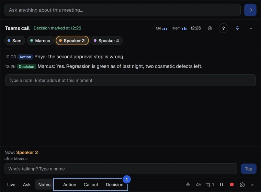Click the Action tag on Priya's note
261x192 pixels.
click(x=25, y=57)
